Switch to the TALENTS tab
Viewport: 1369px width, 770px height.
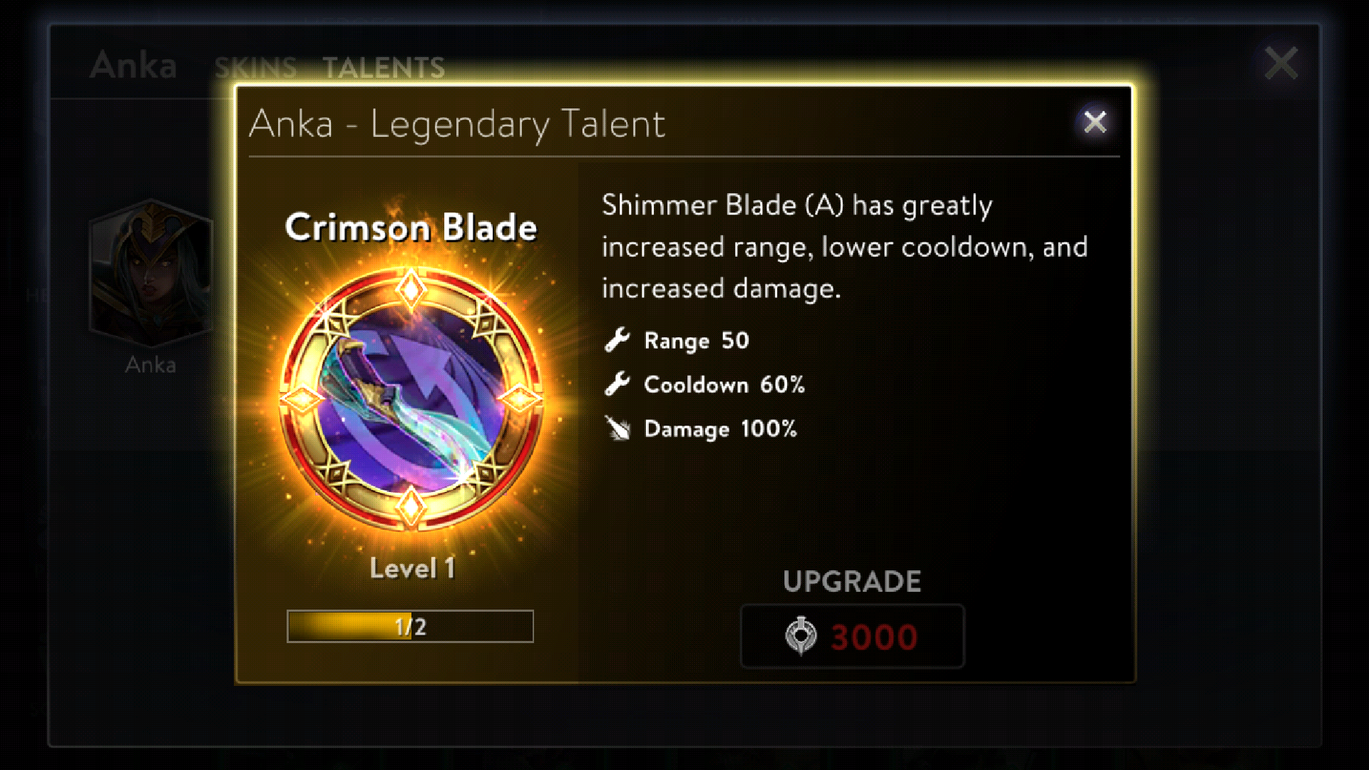[x=384, y=68]
